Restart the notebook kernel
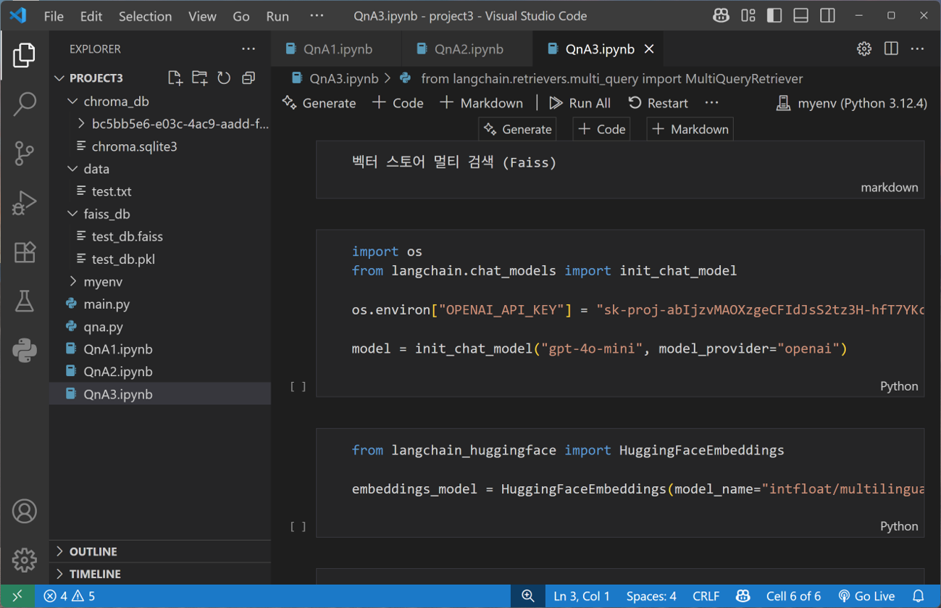This screenshot has height=608, width=941. [658, 104]
